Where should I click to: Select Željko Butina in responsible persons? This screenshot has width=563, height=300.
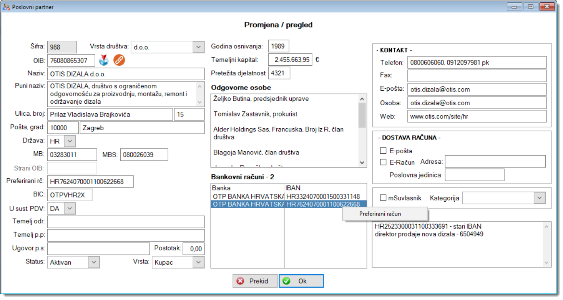tap(261, 99)
